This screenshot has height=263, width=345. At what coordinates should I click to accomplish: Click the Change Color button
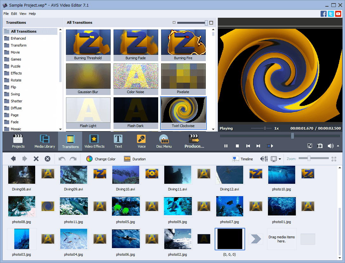[x=101, y=159]
